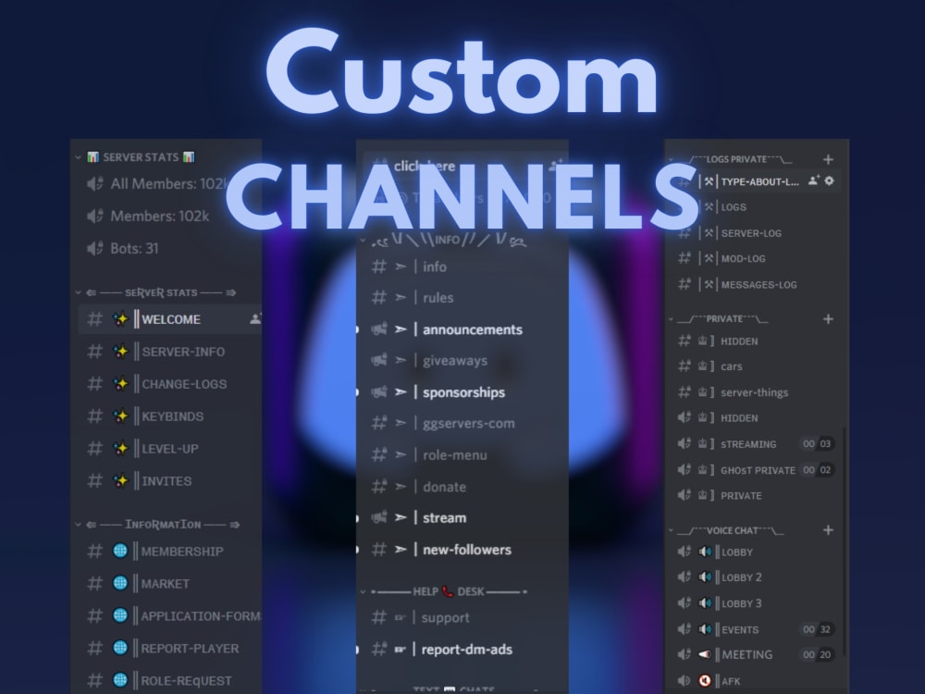The height and width of the screenshot is (694, 925).
Task: Click the Create Invite icon beside TYPE-ABOUT-L
Action: (x=811, y=181)
